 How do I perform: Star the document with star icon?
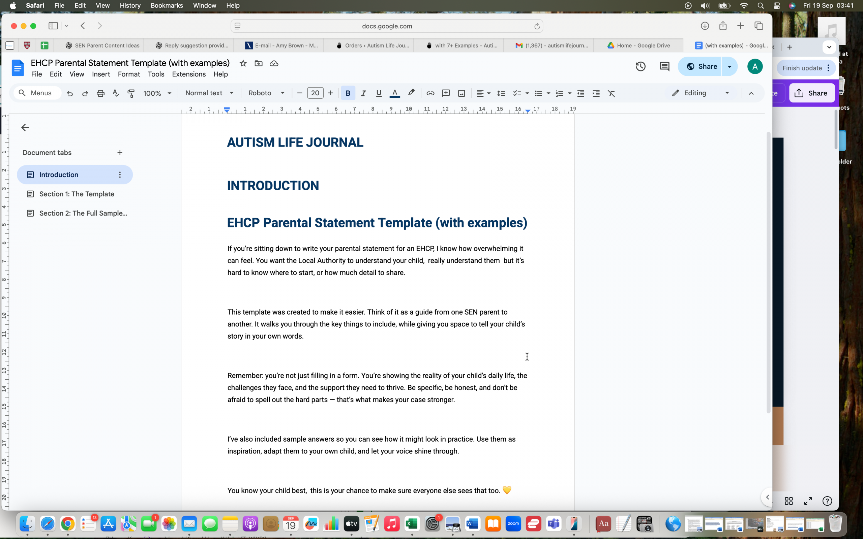[x=243, y=63]
